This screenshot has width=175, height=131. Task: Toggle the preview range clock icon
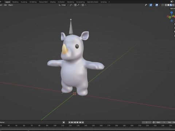tap(153, 122)
